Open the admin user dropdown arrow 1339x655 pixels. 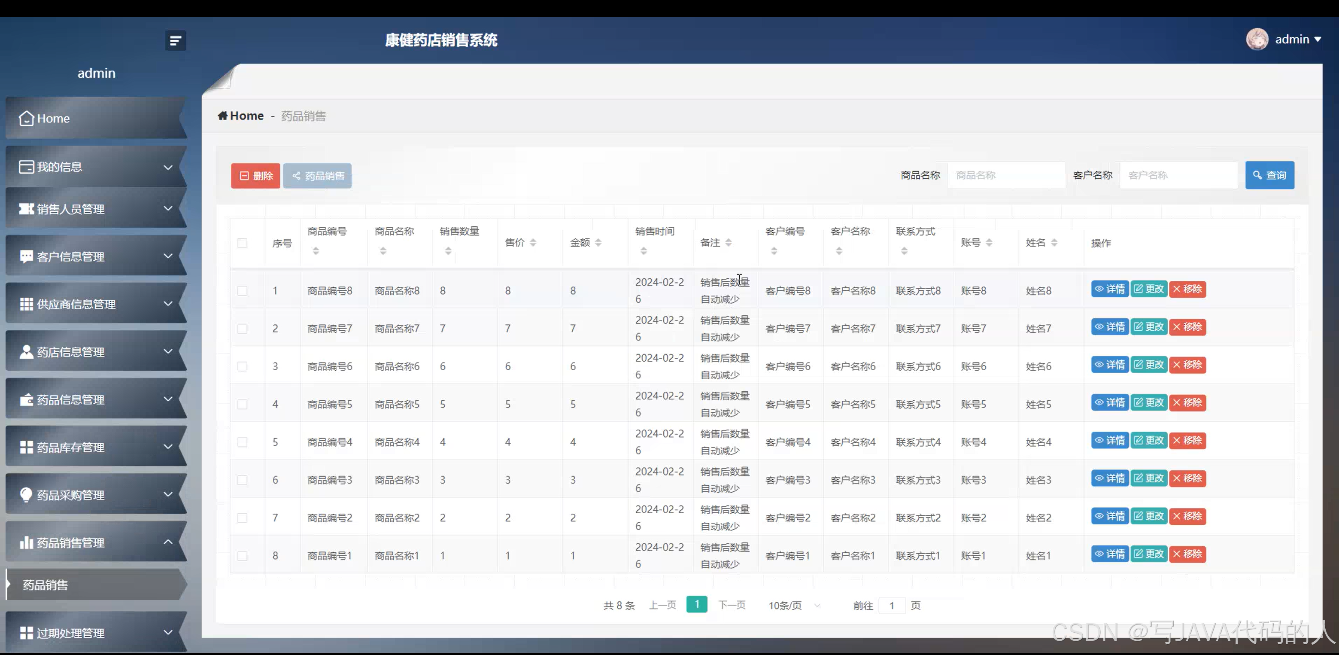point(1318,40)
